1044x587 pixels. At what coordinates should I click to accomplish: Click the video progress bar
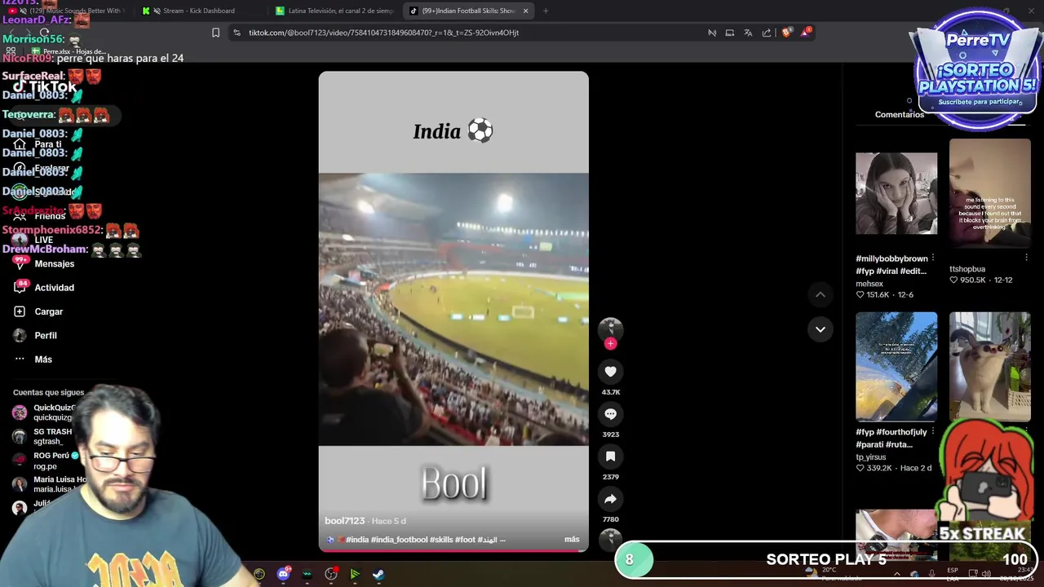point(453,551)
